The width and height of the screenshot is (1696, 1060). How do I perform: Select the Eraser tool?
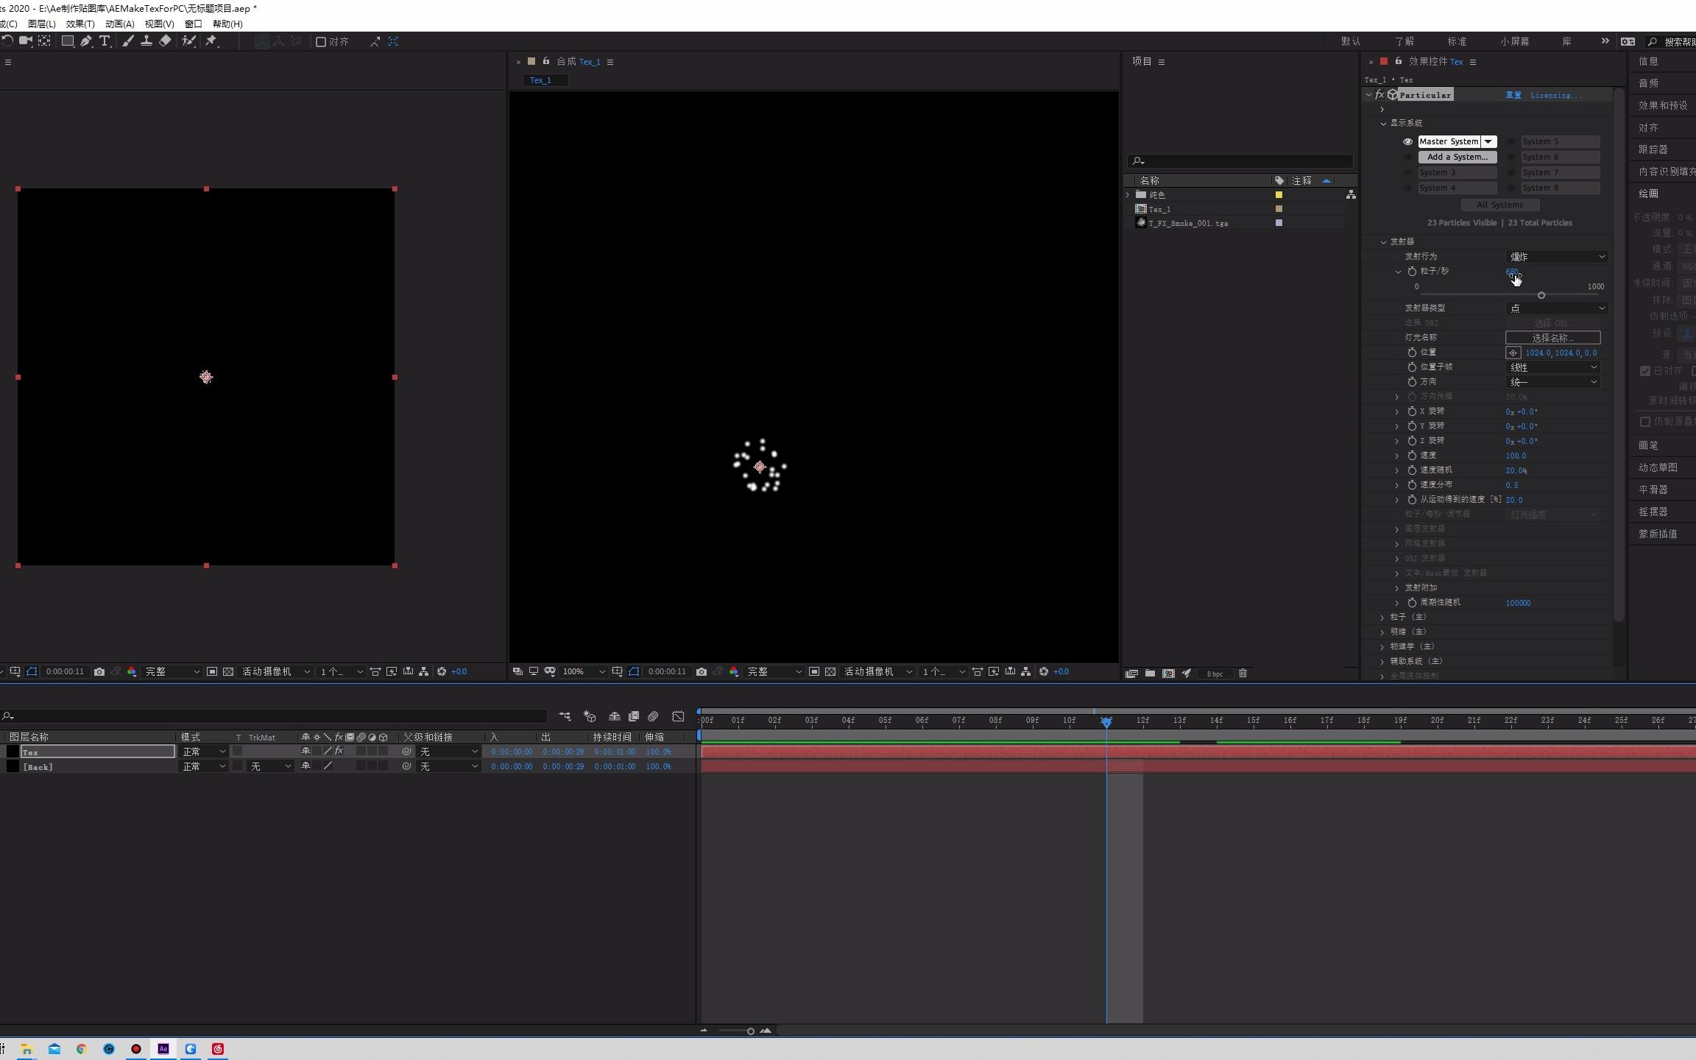[x=165, y=41]
